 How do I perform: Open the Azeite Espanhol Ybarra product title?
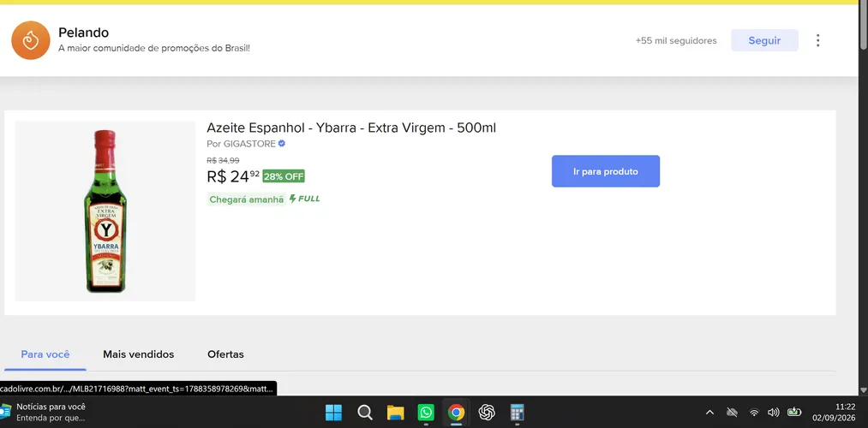pos(351,128)
